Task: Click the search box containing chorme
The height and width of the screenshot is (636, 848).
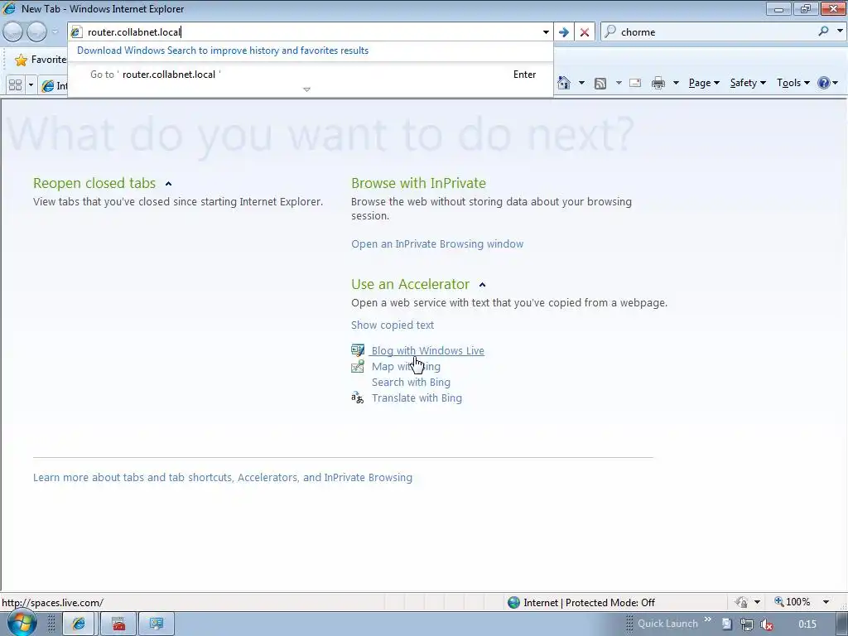Action: tap(716, 32)
